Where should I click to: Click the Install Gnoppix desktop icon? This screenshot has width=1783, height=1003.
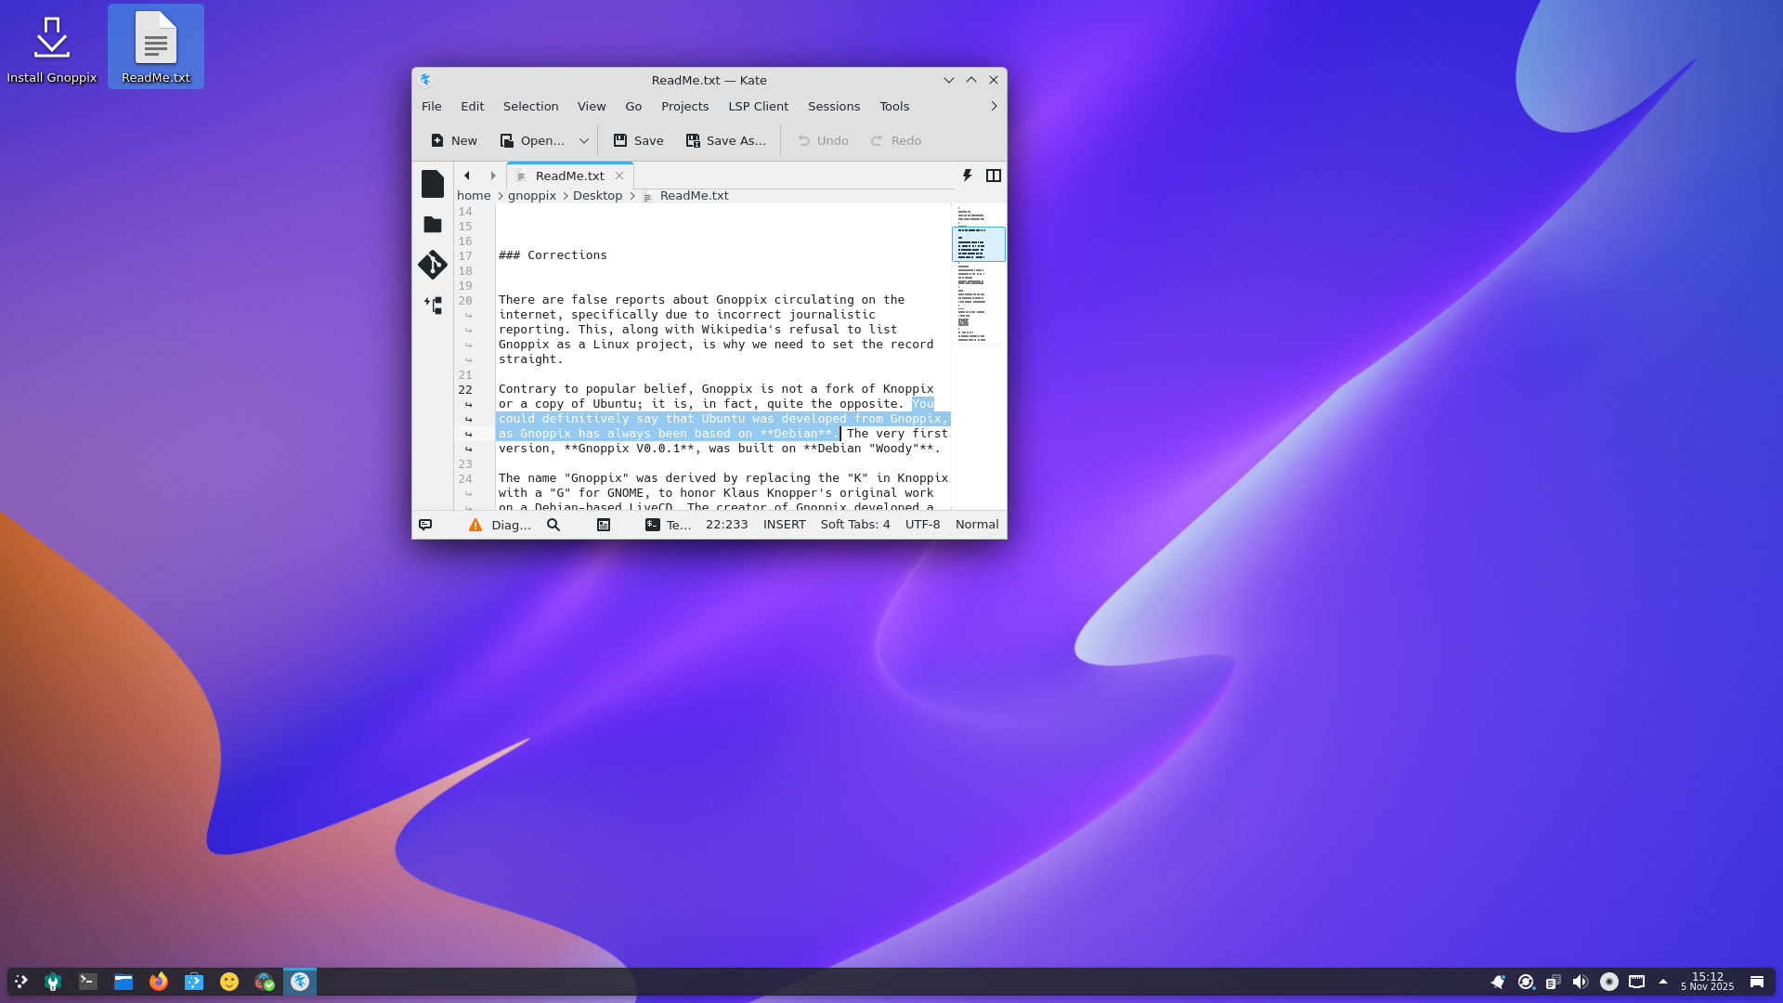pos(52,48)
